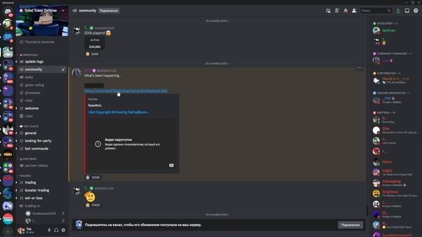Open Discord home direct messages icon
Screen dimensions: 422x237
click(7, 12)
